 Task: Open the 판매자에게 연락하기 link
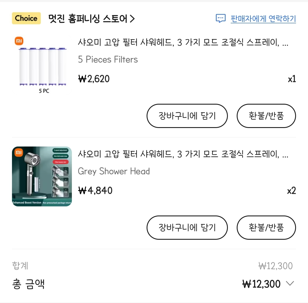[263, 19]
